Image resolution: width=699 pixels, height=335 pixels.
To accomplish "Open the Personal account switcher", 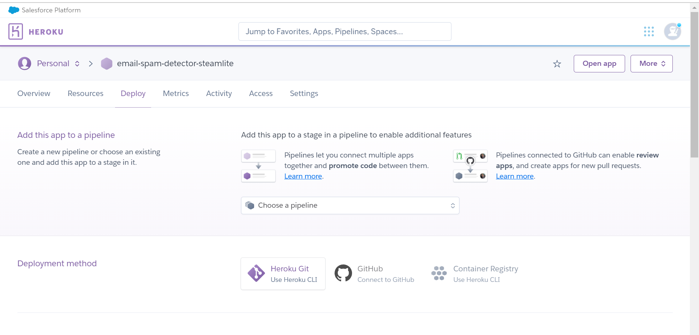I will 77,63.
